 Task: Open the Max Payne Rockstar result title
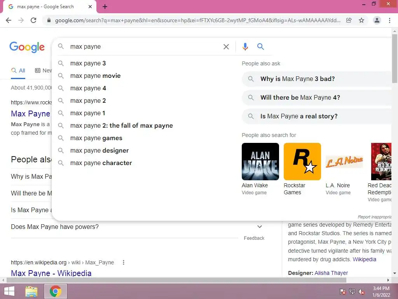tap(30, 114)
